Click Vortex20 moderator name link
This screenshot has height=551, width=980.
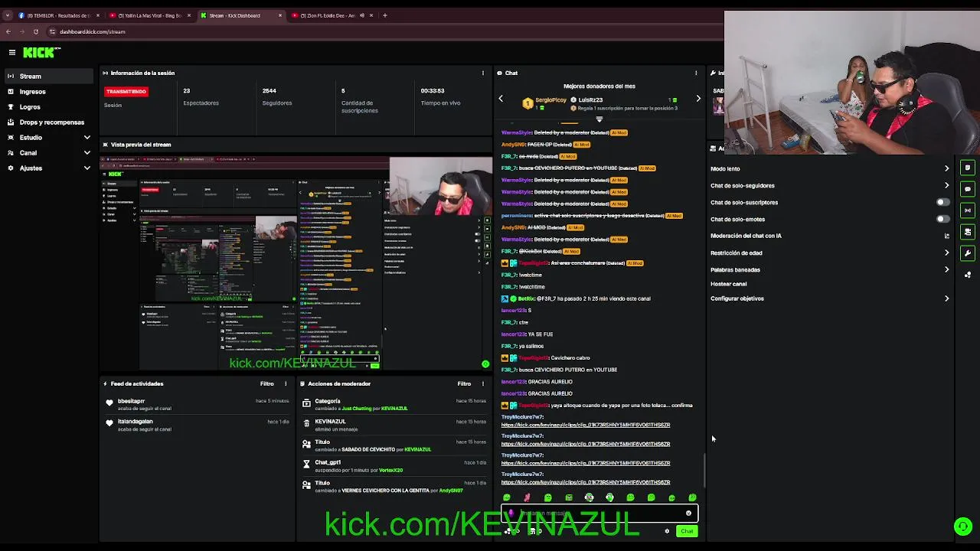click(390, 471)
